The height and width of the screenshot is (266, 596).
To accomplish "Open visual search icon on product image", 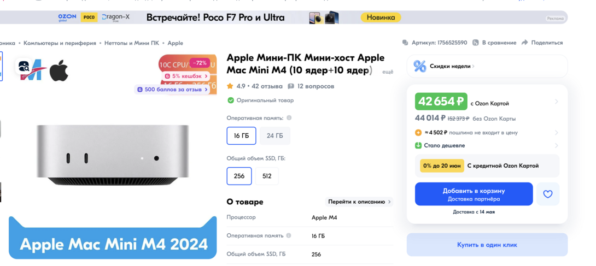I will point(24,67).
